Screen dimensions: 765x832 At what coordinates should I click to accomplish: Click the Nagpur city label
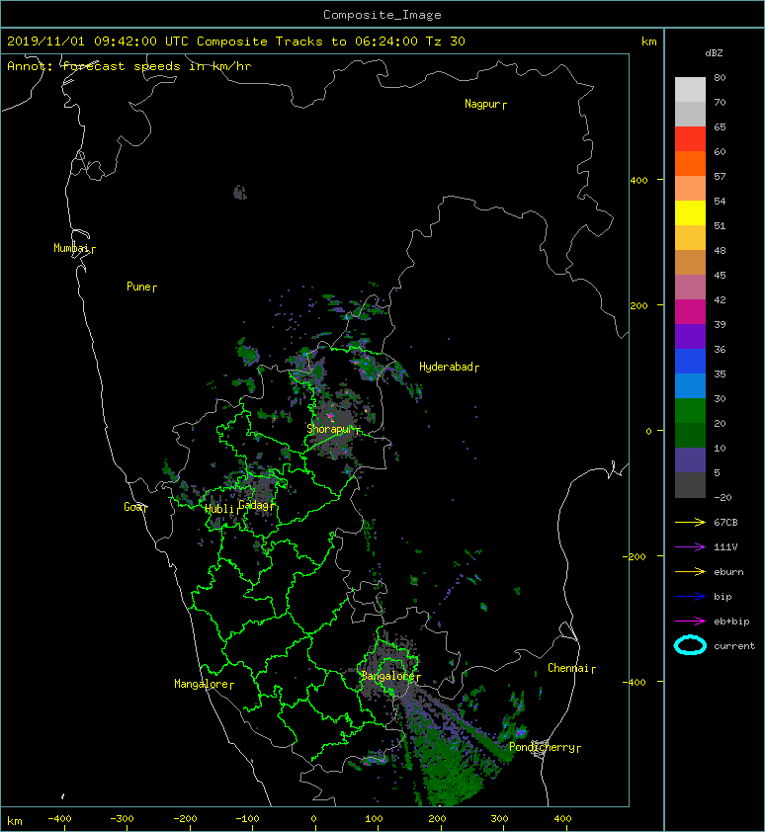tap(482, 104)
